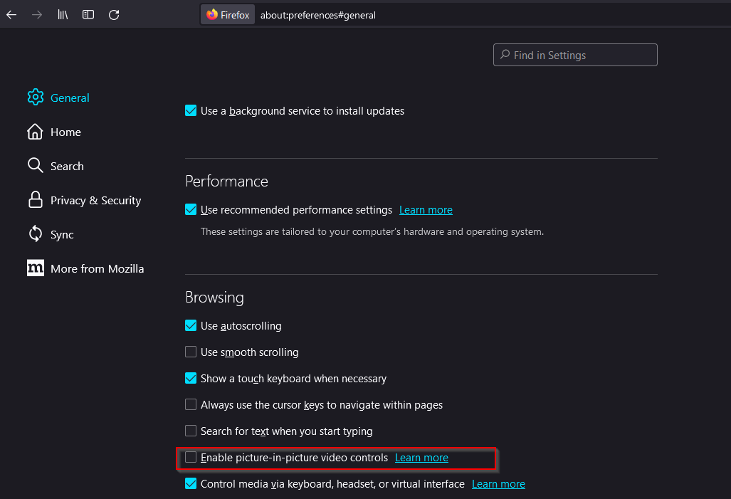The image size is (731, 499).
Task: Click the Performance section heading
Action: 226,181
